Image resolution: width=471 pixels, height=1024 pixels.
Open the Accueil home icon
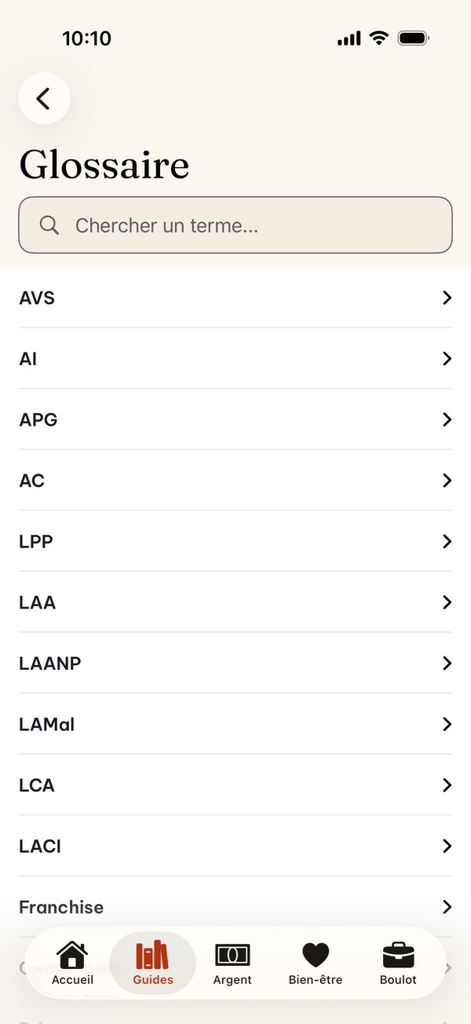click(x=72, y=955)
